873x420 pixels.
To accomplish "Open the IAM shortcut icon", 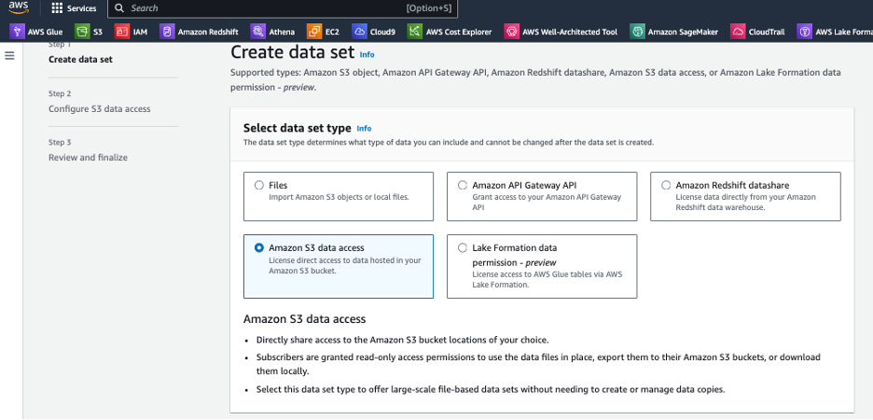I will click(122, 32).
